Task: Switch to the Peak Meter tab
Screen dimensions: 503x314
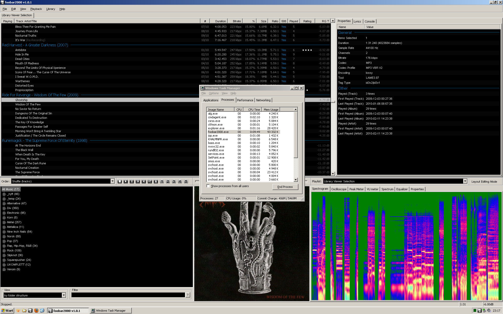Action: click(356, 189)
